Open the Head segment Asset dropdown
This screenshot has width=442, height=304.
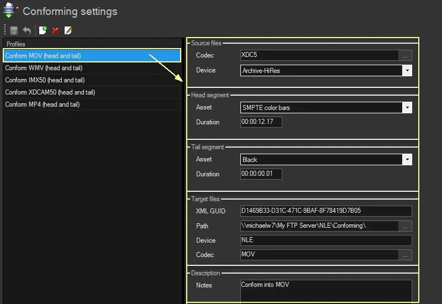pos(407,108)
